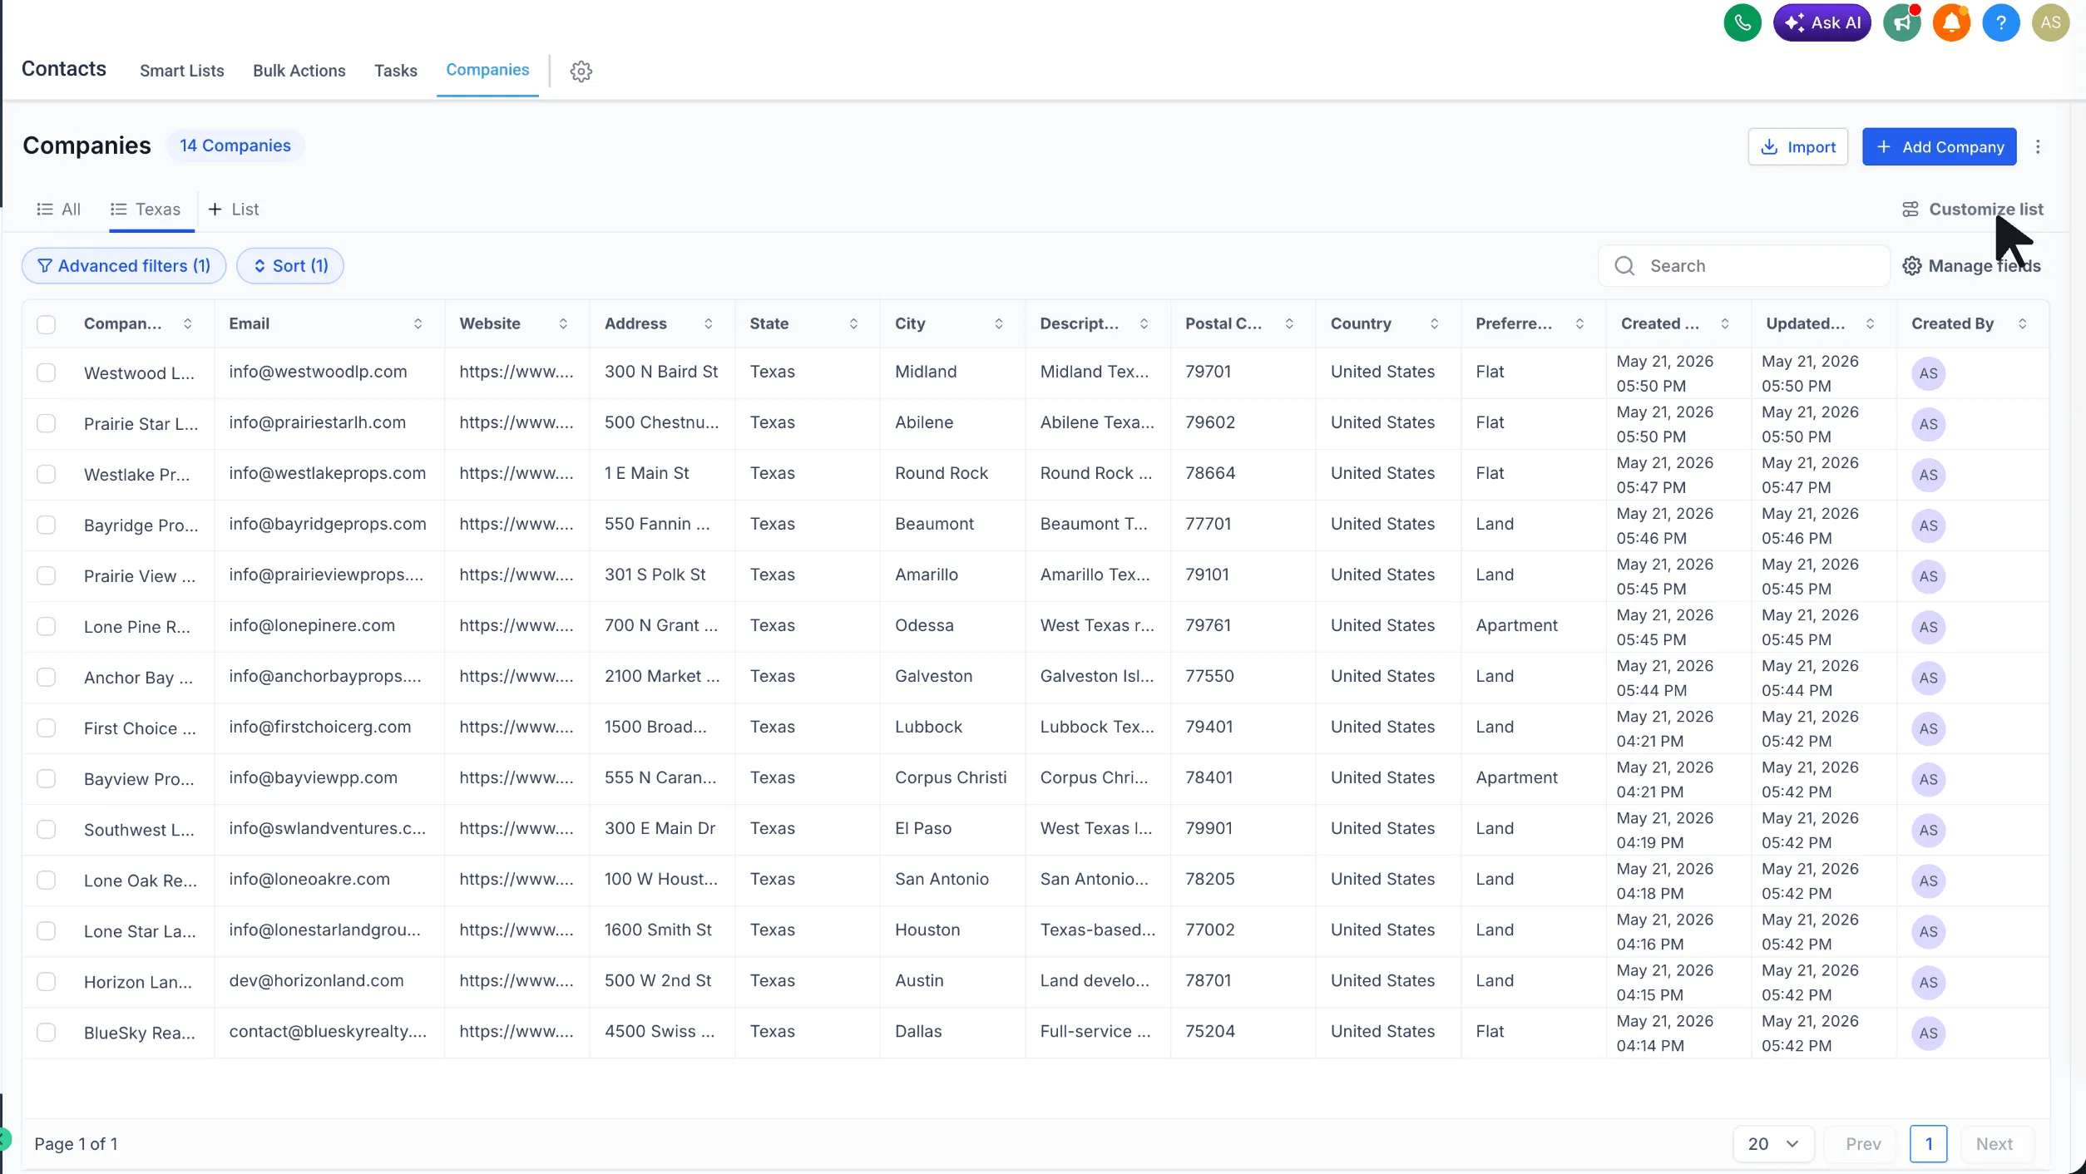Click the Corpus Christi city cell
The width and height of the screenshot is (2086, 1174).
[951, 777]
